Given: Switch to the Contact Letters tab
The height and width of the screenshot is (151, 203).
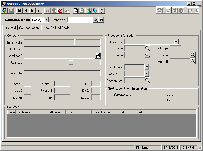Looking at the screenshot, I should [29, 28].
